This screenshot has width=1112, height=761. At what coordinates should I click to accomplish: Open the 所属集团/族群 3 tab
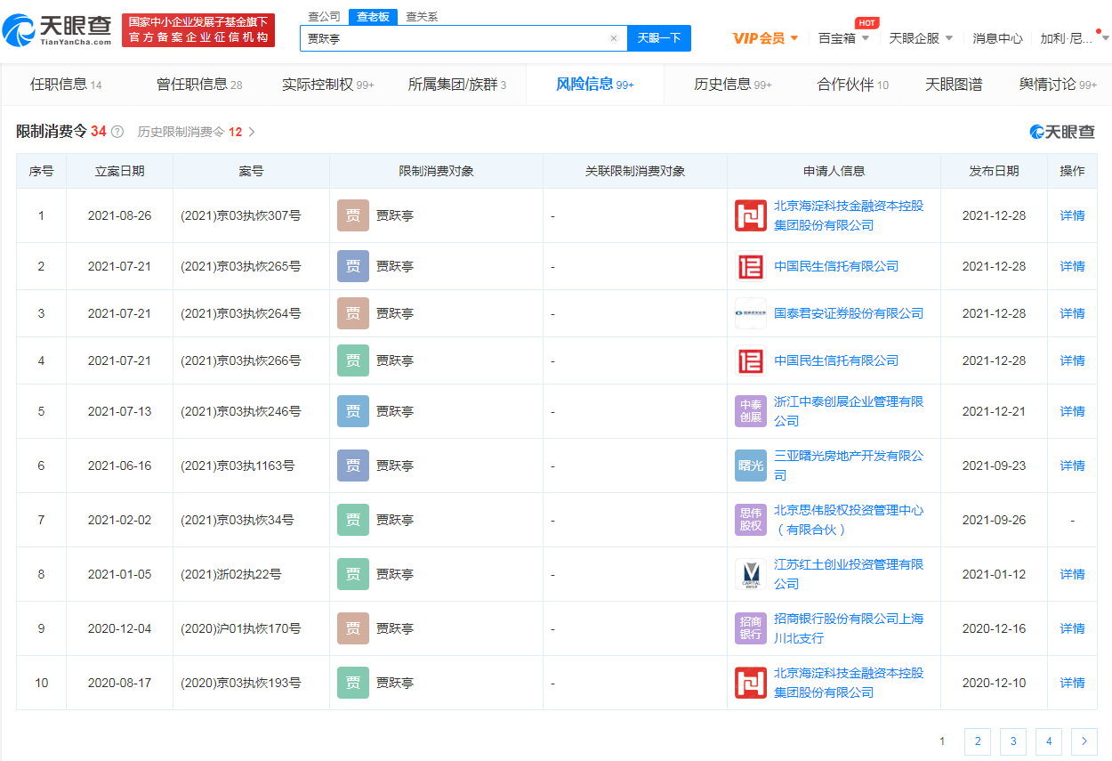click(x=457, y=85)
